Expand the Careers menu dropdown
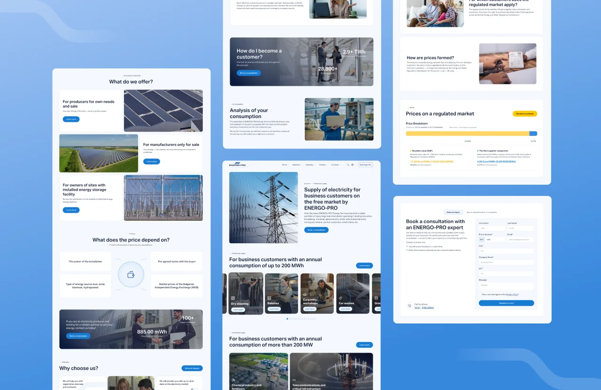601x390 pixels. (x=323, y=165)
